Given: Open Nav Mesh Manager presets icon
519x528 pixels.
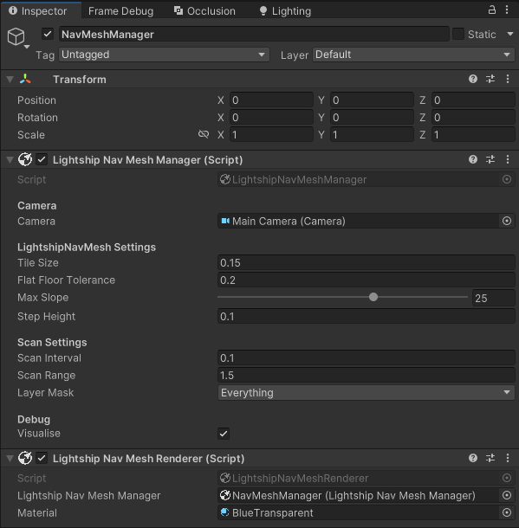Looking at the screenshot, I should [x=490, y=159].
